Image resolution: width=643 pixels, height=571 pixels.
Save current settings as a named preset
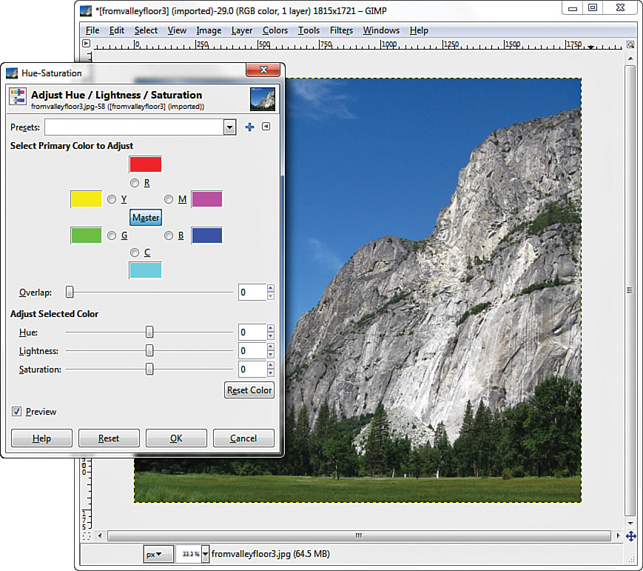pyautogui.click(x=249, y=127)
